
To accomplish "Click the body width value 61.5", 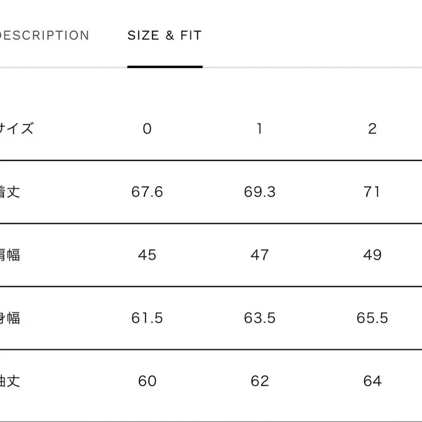I will click(147, 318).
